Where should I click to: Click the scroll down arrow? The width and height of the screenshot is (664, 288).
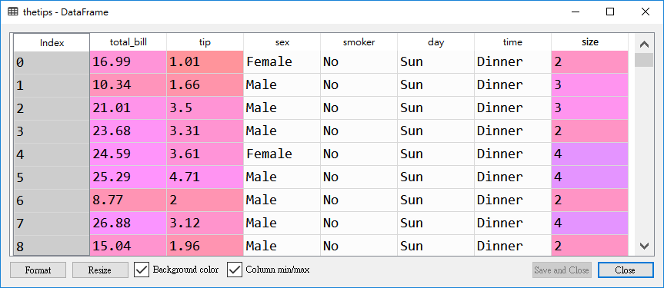coord(644,246)
